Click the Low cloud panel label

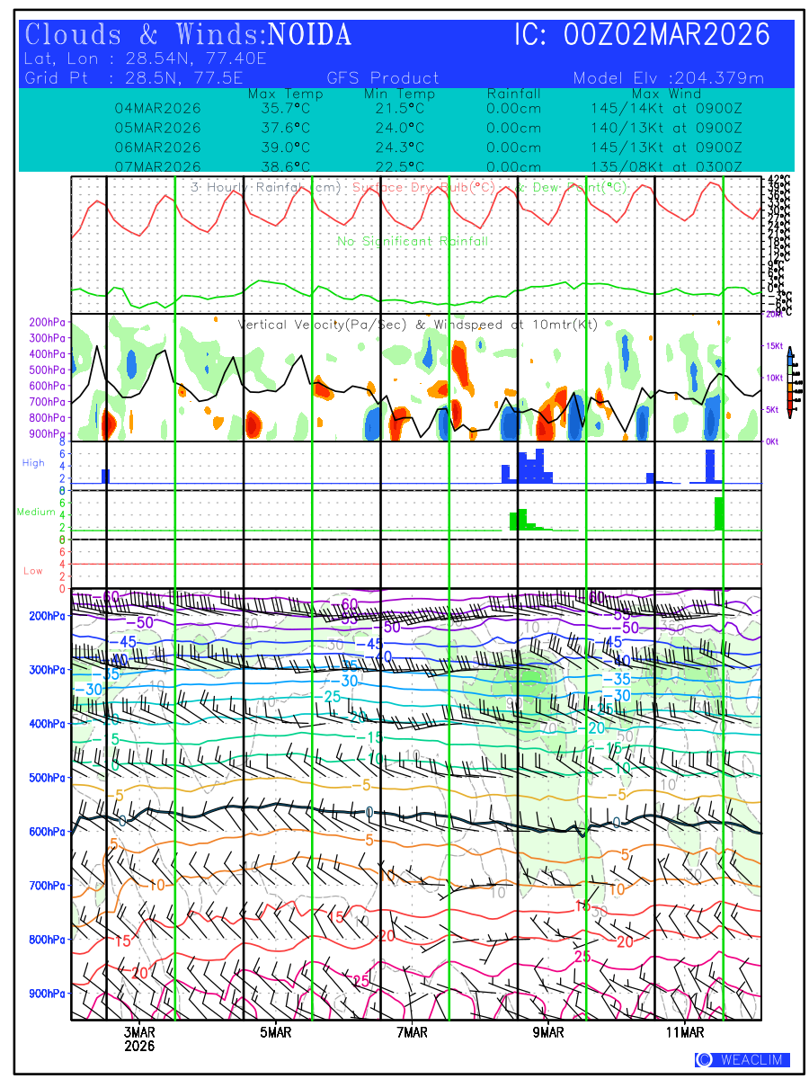33,571
